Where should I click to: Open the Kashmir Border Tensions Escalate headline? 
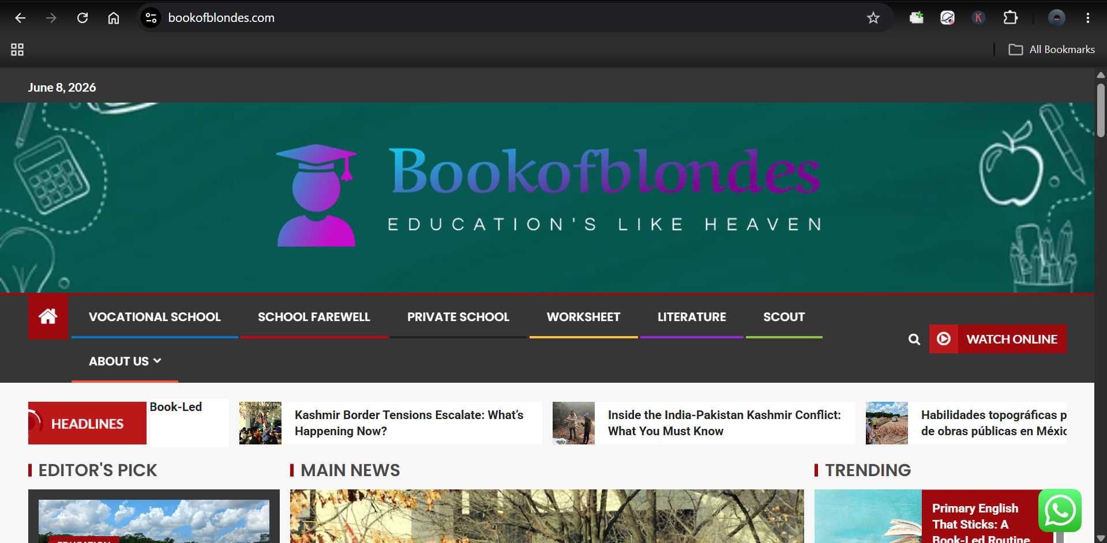coord(409,423)
